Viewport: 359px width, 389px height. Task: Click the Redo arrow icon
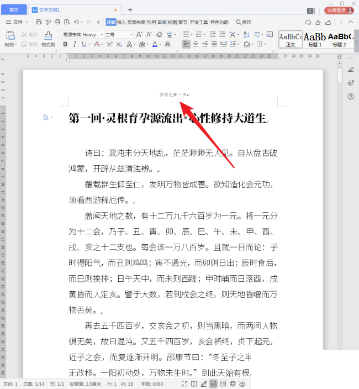coord(89,22)
